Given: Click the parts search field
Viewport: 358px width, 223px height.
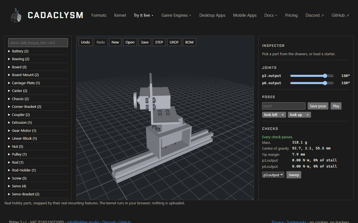Looking at the screenshot, I should [x=38, y=43].
